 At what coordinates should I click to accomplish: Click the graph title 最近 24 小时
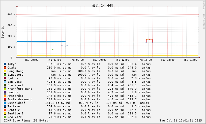point(103,6)
